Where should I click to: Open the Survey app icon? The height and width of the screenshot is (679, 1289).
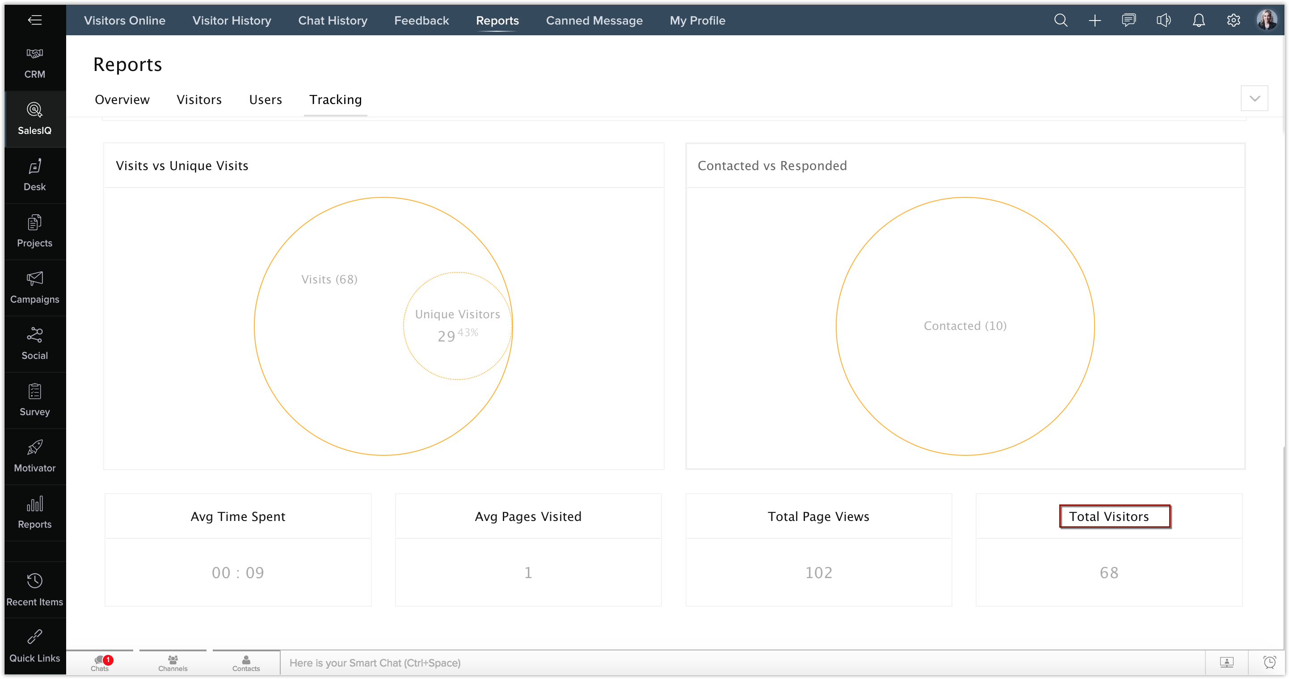click(34, 400)
